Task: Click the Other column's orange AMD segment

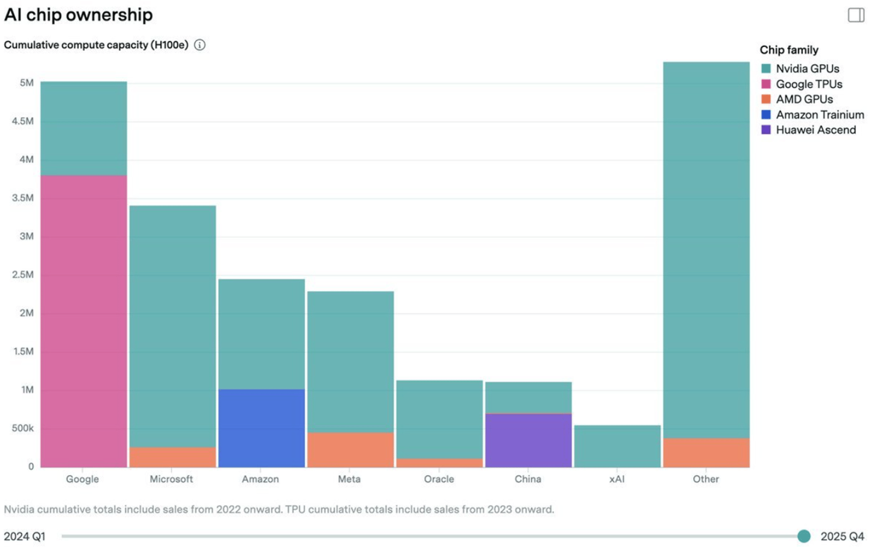Action: point(706,452)
